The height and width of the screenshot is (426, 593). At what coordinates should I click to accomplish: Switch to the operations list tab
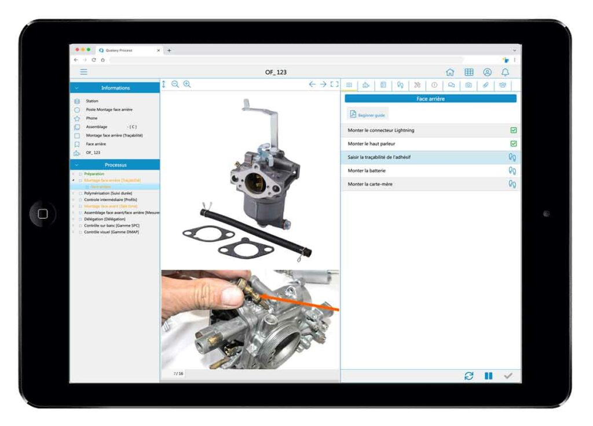click(x=349, y=85)
